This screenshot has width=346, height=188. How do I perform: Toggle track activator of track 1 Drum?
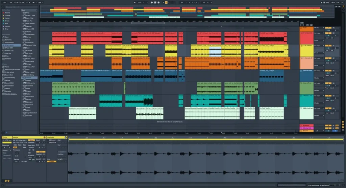[x=328, y=28]
